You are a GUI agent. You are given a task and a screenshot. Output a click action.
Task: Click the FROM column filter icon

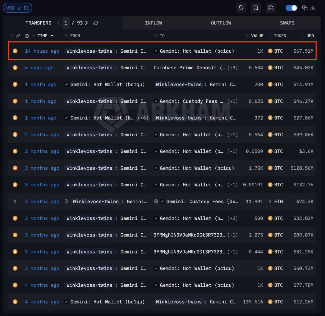coord(66,36)
